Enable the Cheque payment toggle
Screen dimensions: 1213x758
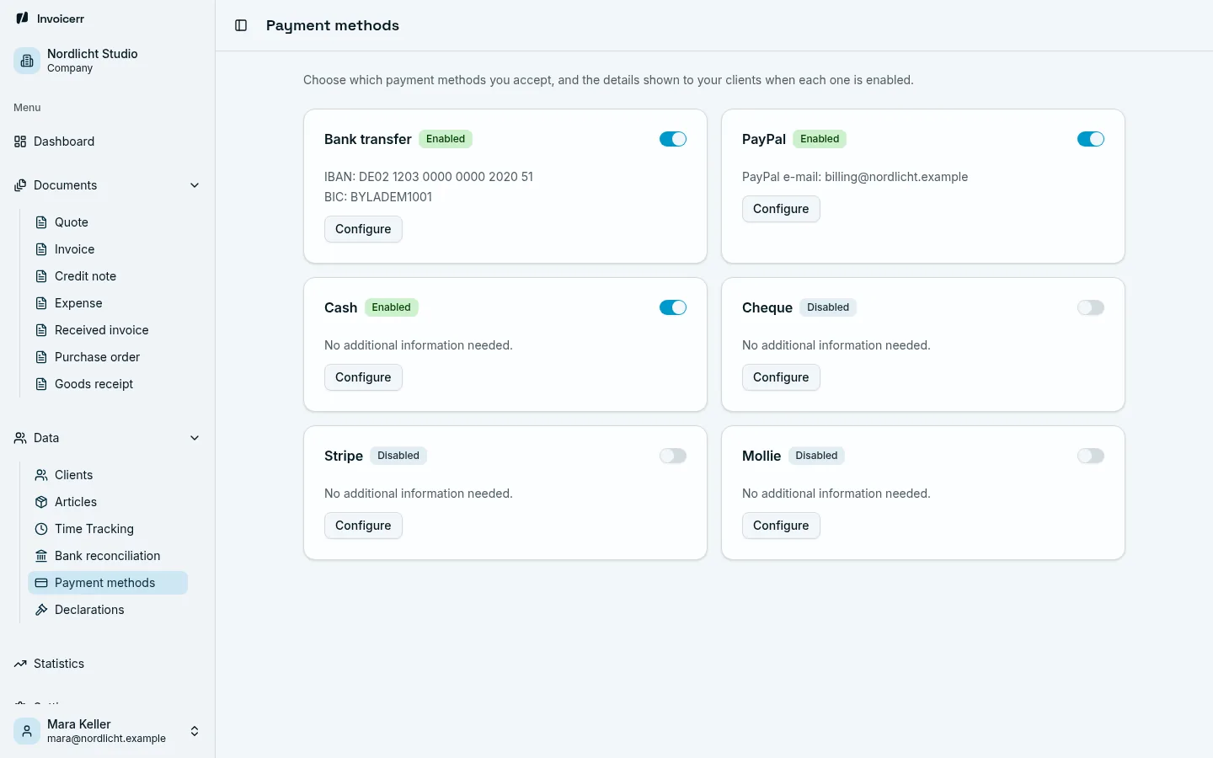tap(1091, 307)
